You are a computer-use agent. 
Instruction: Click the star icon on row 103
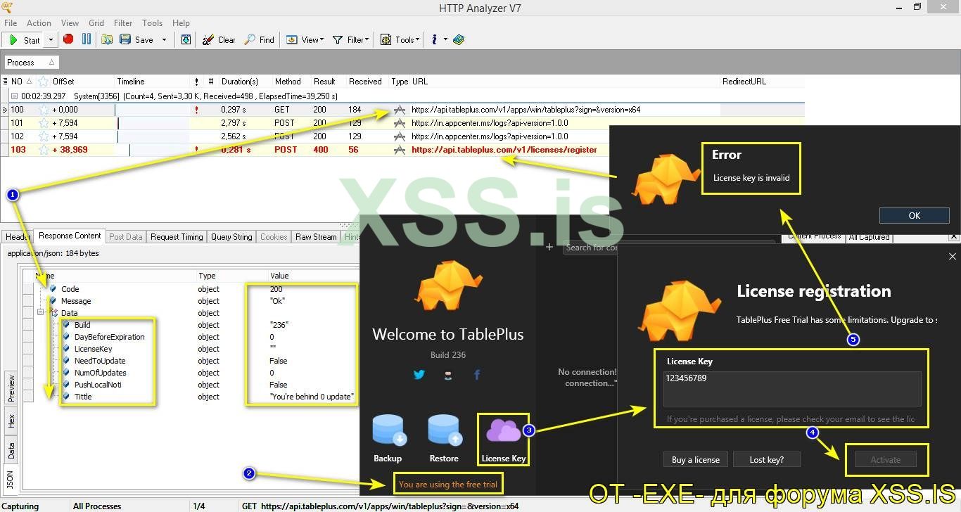point(44,150)
